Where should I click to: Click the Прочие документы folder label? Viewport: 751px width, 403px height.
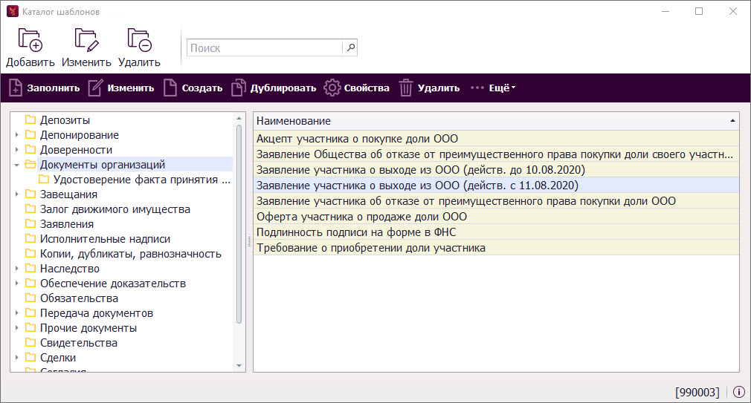(88, 327)
